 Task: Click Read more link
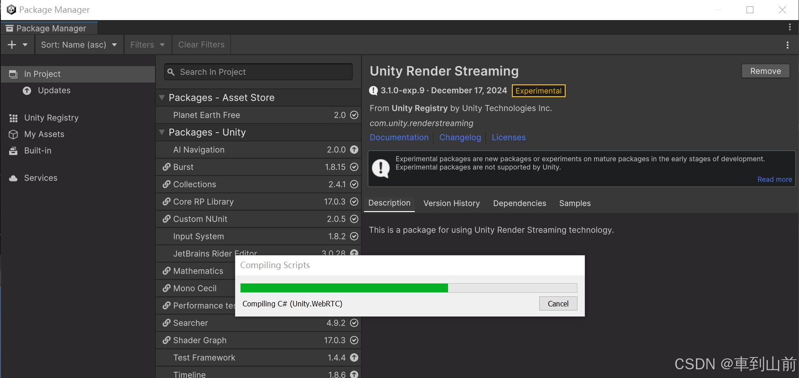(x=774, y=179)
